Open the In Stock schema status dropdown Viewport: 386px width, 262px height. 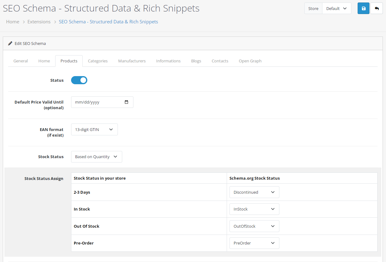[254, 209]
